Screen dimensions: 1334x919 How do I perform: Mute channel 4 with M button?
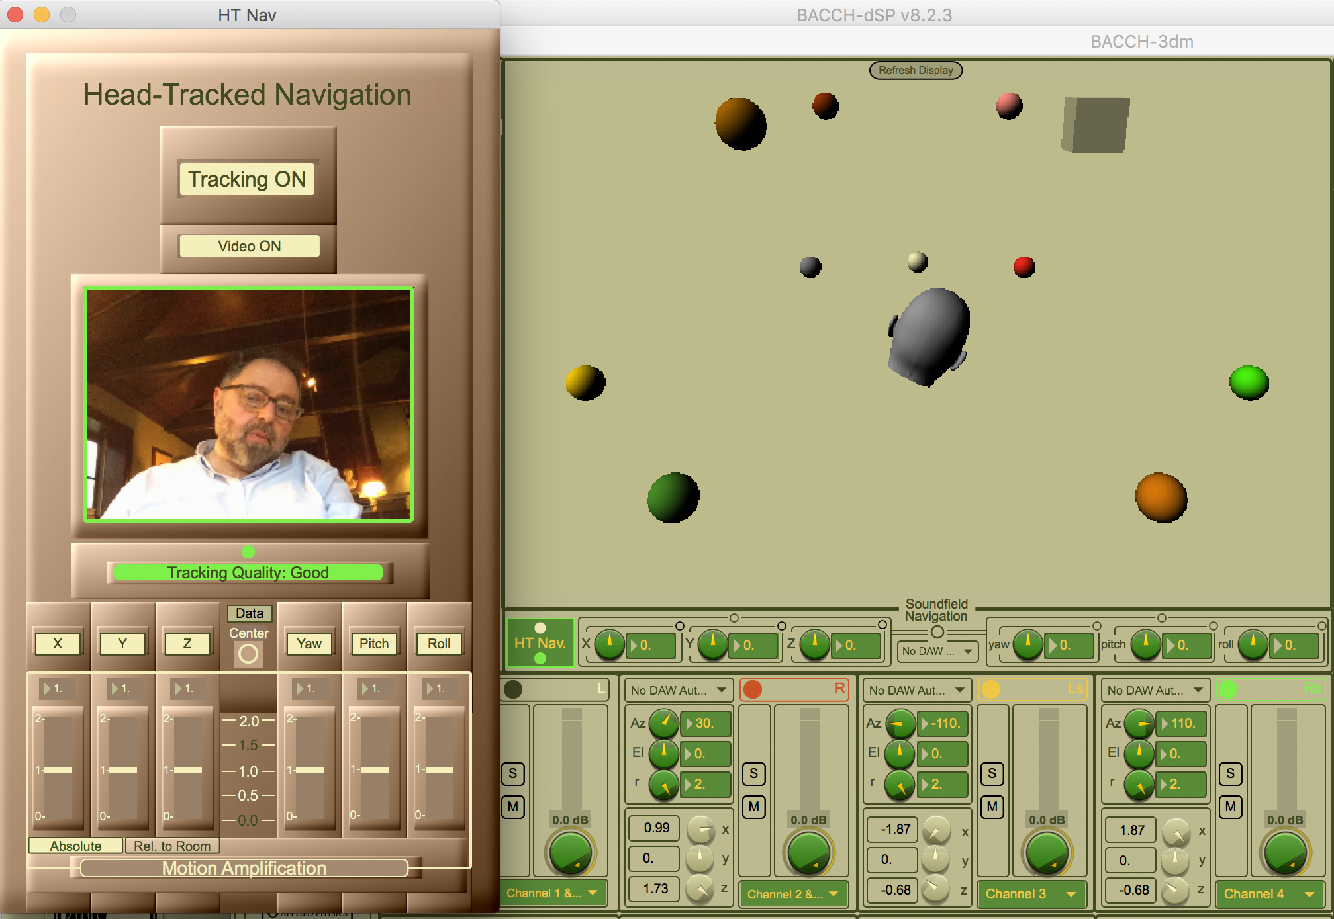[1230, 807]
